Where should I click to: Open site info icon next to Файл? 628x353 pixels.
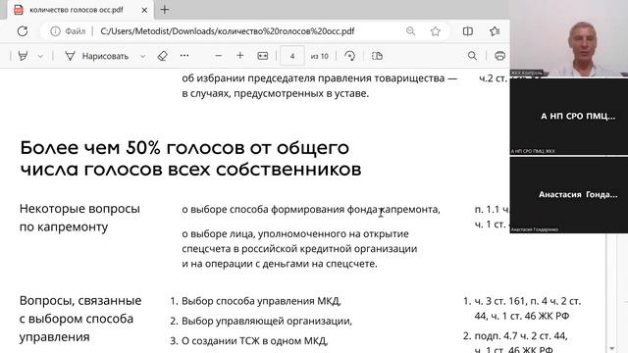55,31
